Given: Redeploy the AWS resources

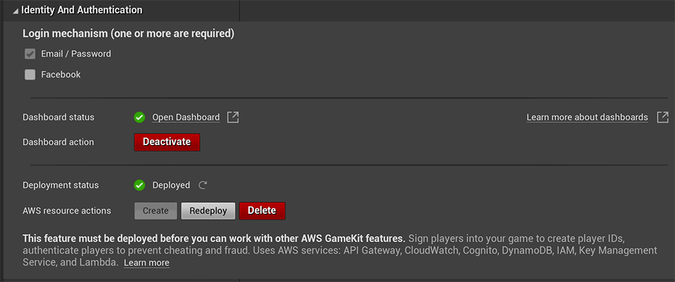Looking at the screenshot, I should (209, 211).
